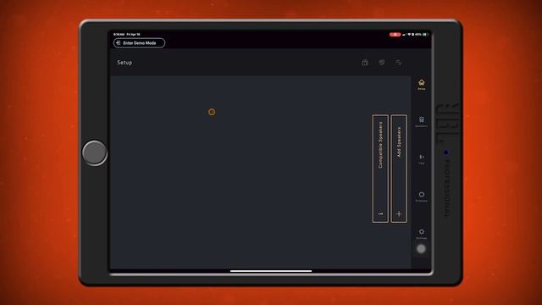Image resolution: width=542 pixels, height=305 pixels.
Task: Open the Settings gear tab in sidebar
Action: click(x=422, y=234)
